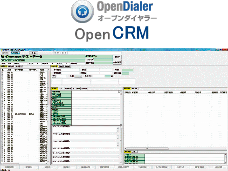Select the yellow highlighted tab above the call list
This screenshot has height=171, width=228.
coord(4,66)
